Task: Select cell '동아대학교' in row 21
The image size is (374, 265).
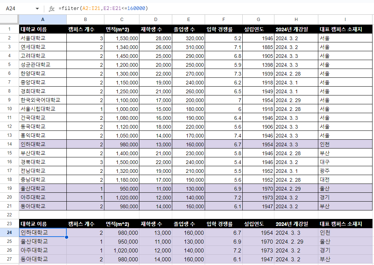Action: click(43, 206)
